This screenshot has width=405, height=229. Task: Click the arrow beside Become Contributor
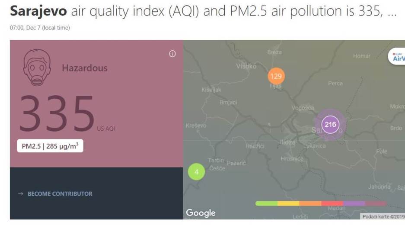pos(20,194)
